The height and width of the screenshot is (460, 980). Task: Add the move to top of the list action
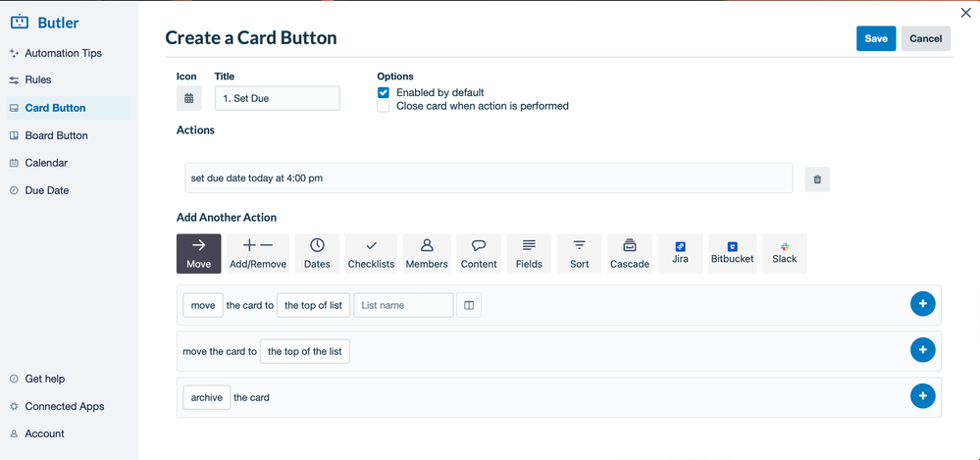pos(922,350)
